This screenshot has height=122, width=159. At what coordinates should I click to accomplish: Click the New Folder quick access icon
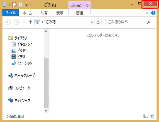(x=21, y=5)
